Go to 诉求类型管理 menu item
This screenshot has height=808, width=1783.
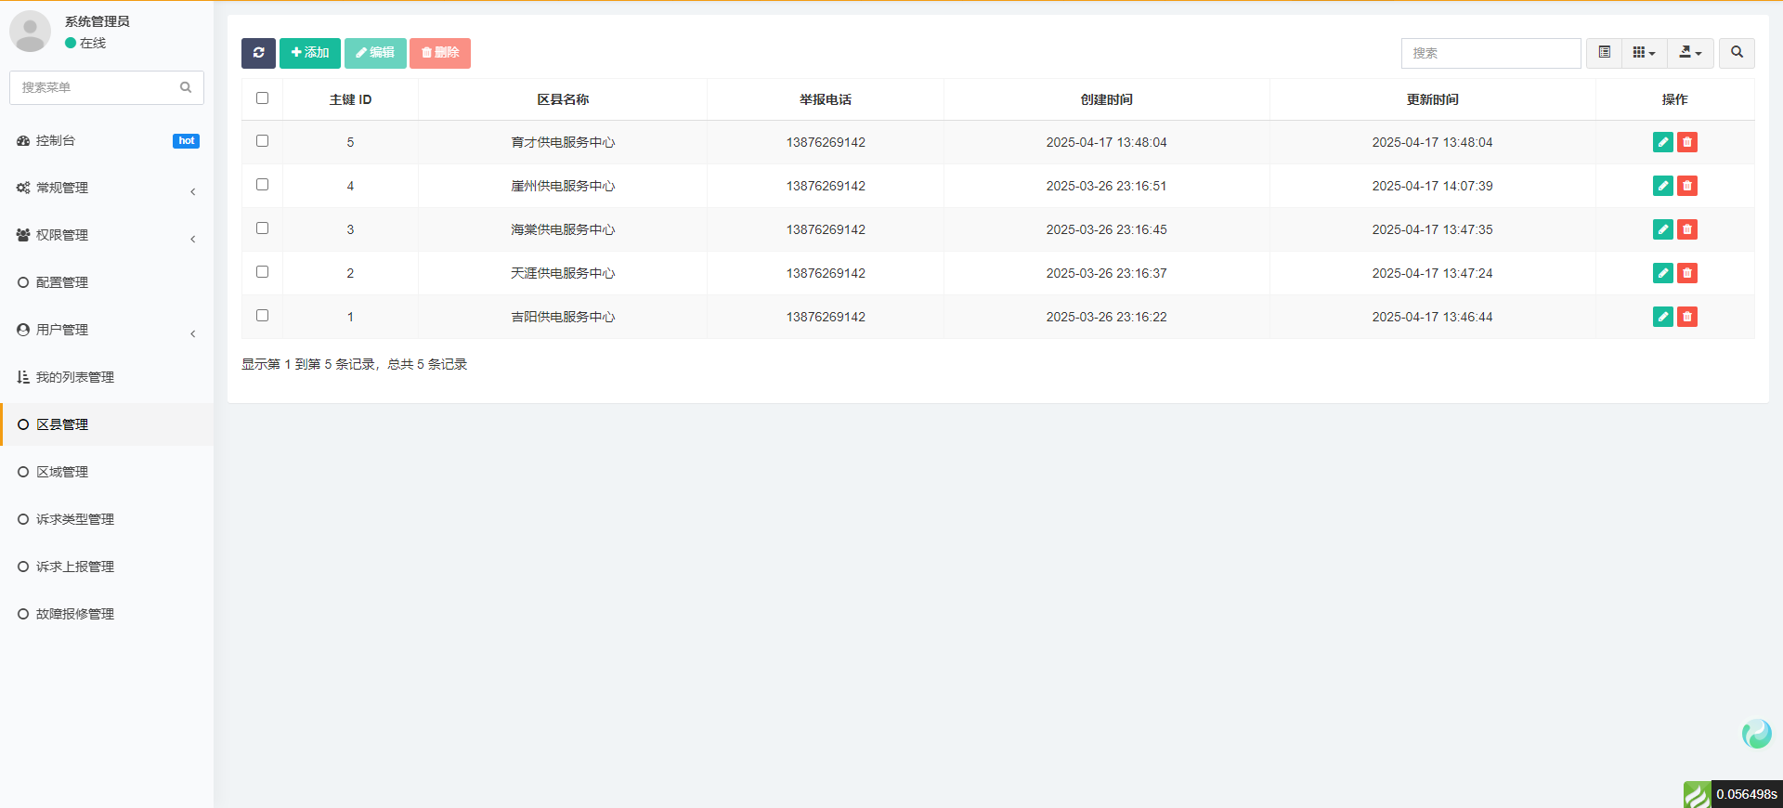(x=74, y=519)
